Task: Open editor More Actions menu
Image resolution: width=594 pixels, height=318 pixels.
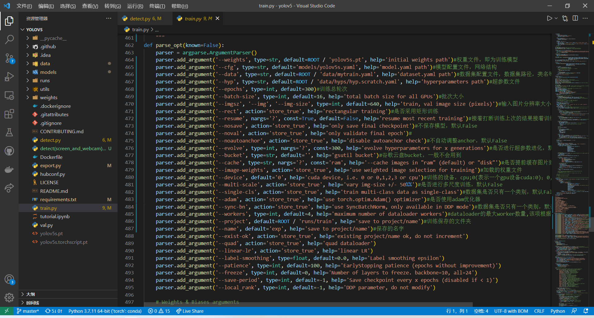Action: click(585, 18)
